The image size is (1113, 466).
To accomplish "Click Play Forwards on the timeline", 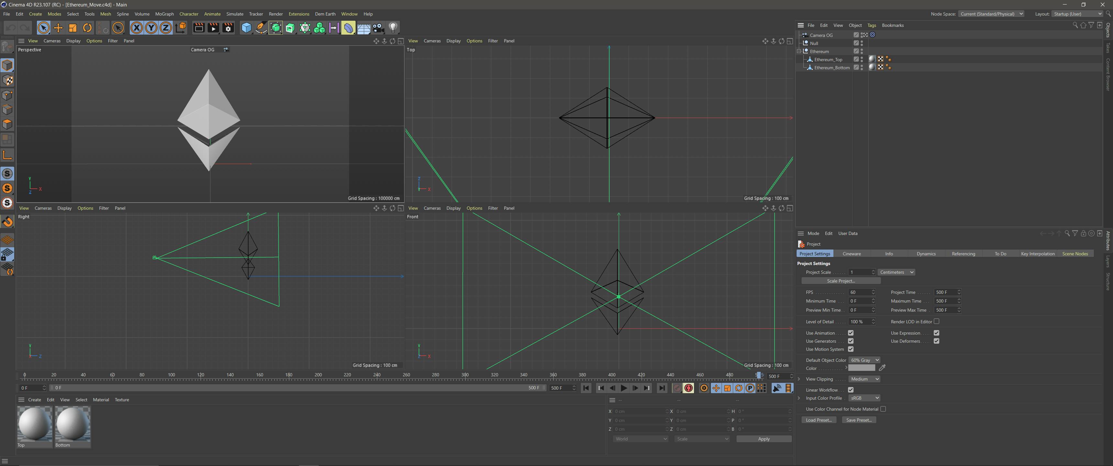I will click(623, 388).
